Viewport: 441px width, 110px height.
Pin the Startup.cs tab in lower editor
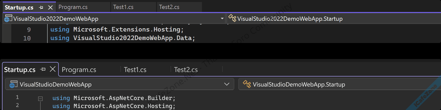click(x=43, y=69)
